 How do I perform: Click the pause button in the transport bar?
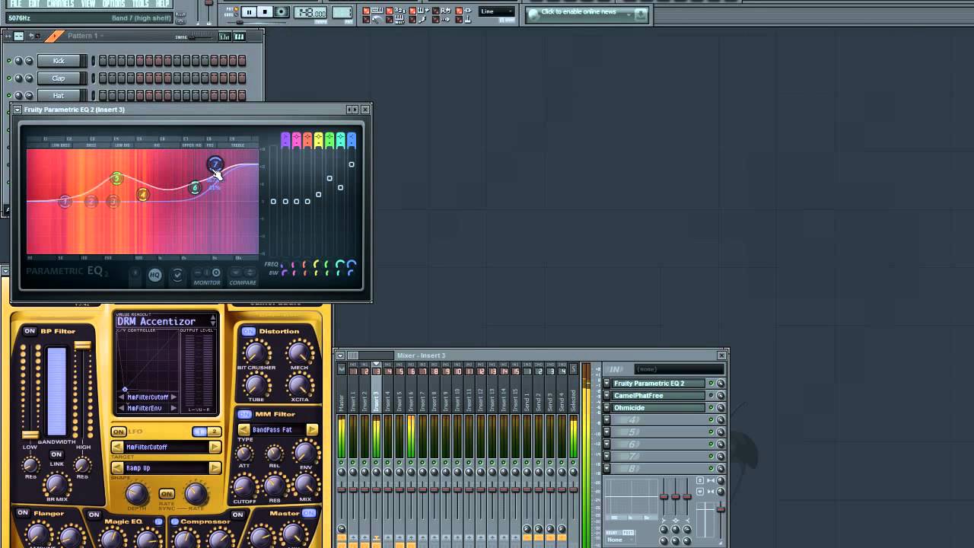[x=249, y=12]
